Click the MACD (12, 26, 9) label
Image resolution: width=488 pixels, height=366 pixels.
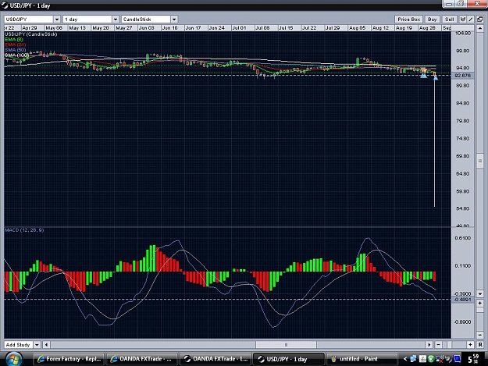pos(24,230)
